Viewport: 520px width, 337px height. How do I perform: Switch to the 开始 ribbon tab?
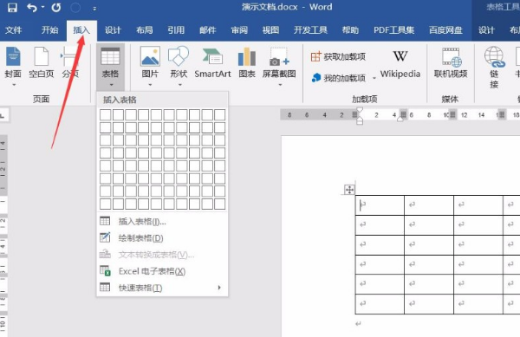49,30
